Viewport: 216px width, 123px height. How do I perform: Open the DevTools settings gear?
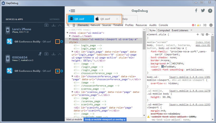(211, 25)
